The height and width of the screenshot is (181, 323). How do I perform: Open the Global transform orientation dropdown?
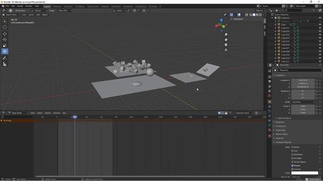(119, 11)
